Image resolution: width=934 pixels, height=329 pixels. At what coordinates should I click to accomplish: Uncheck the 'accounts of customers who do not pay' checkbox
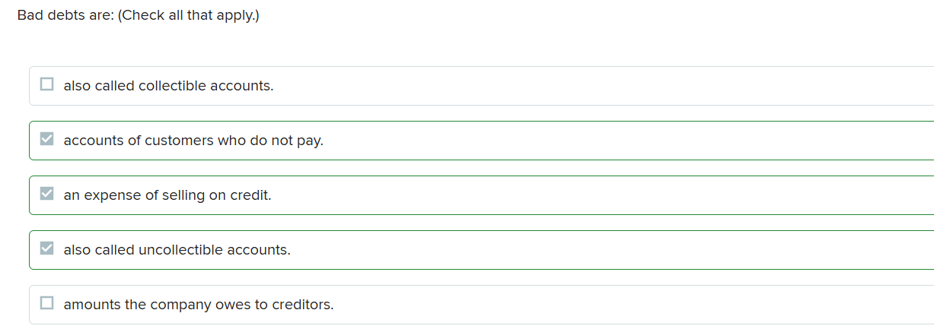(47, 140)
